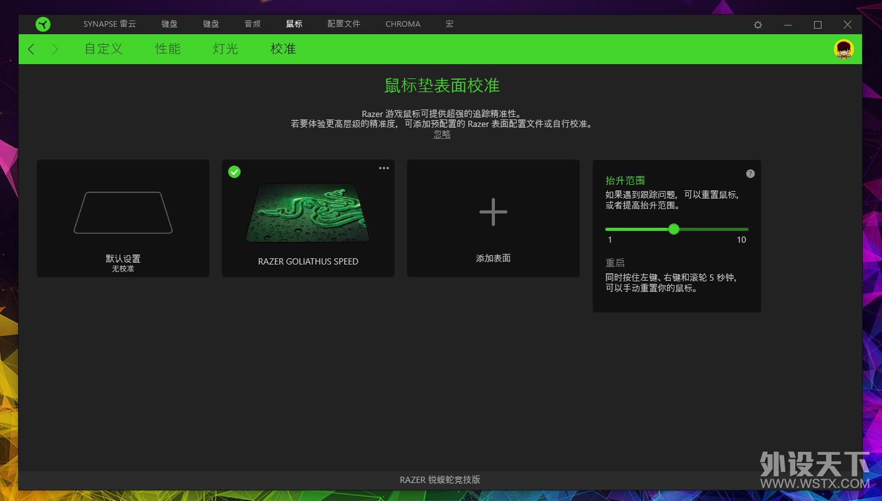This screenshot has width=882, height=501.
Task: Switch to the 灯光 subtab
Action: tap(226, 49)
